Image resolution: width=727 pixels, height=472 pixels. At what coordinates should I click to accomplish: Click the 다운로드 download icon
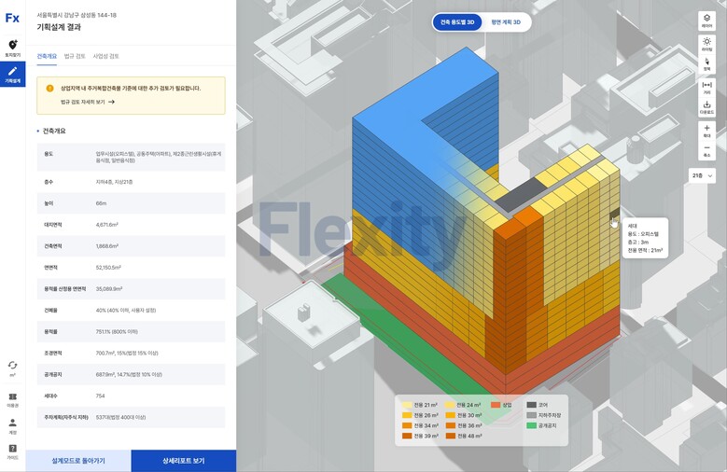click(706, 107)
